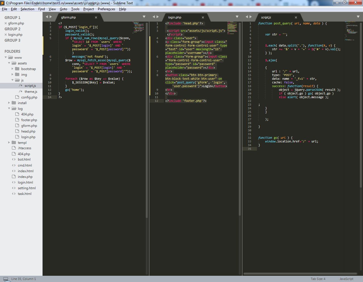The height and width of the screenshot is (282, 363).
Task: Collapse the www folder
Action: pos(6,57)
